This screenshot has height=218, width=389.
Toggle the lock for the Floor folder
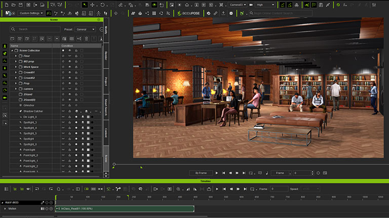click(76, 56)
